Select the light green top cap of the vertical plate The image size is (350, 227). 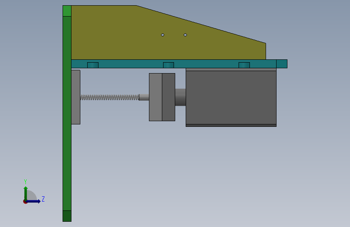67,11
